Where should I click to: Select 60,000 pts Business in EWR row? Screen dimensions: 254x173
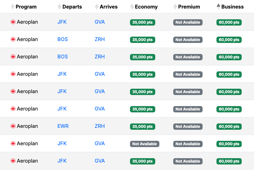[229, 127]
